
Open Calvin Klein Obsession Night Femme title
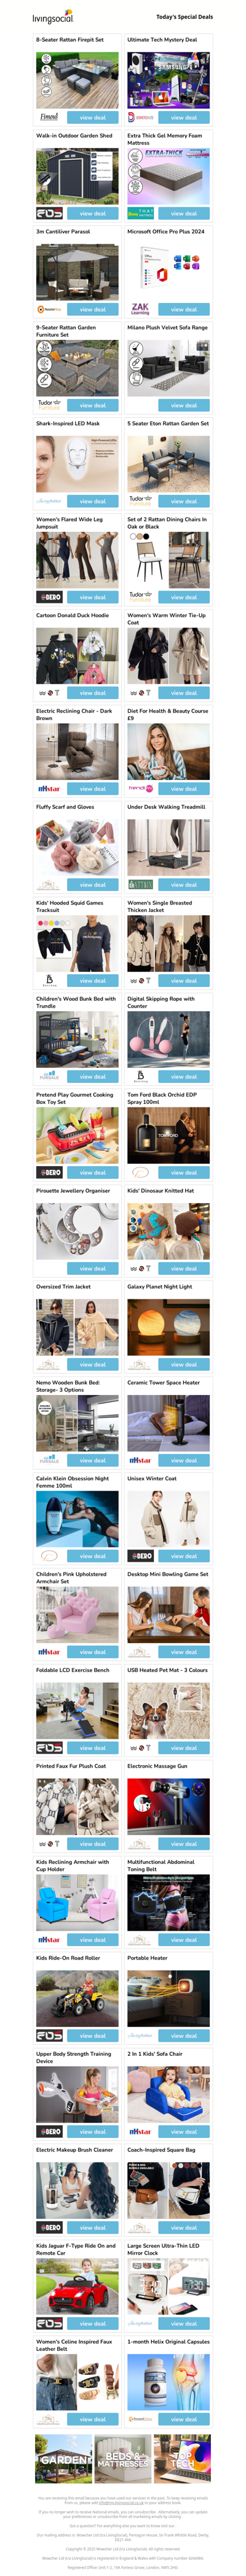click(73, 1482)
